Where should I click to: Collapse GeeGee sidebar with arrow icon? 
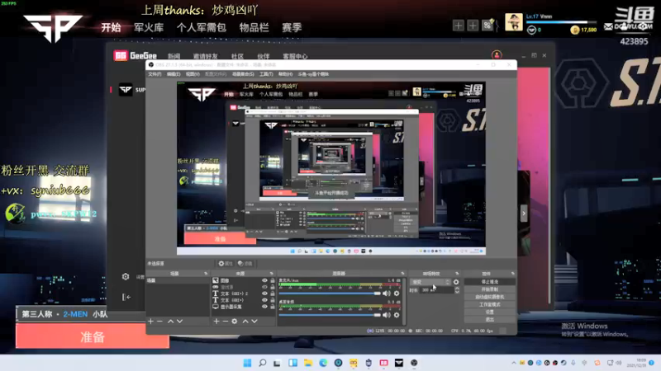126,297
